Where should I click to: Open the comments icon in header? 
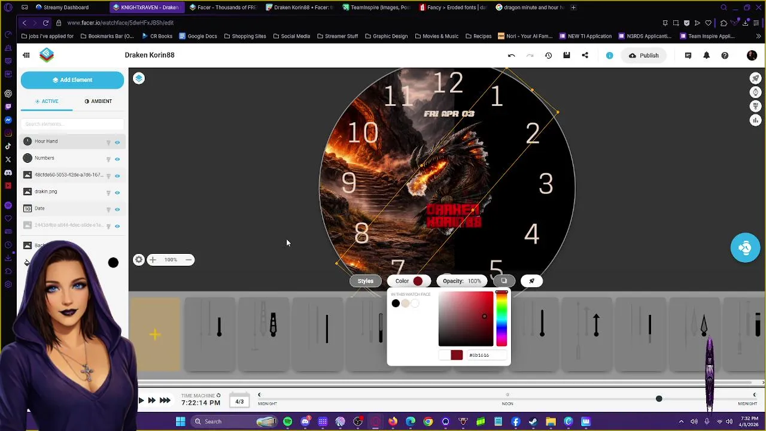tap(688, 56)
